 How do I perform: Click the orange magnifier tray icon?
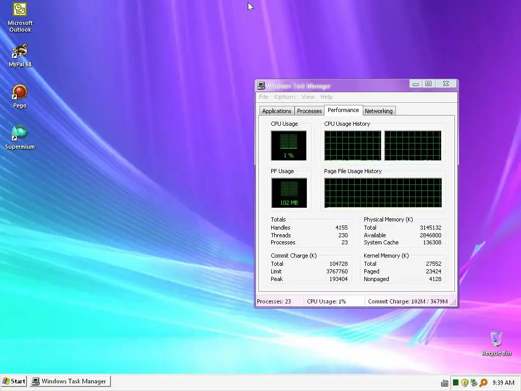click(483, 383)
